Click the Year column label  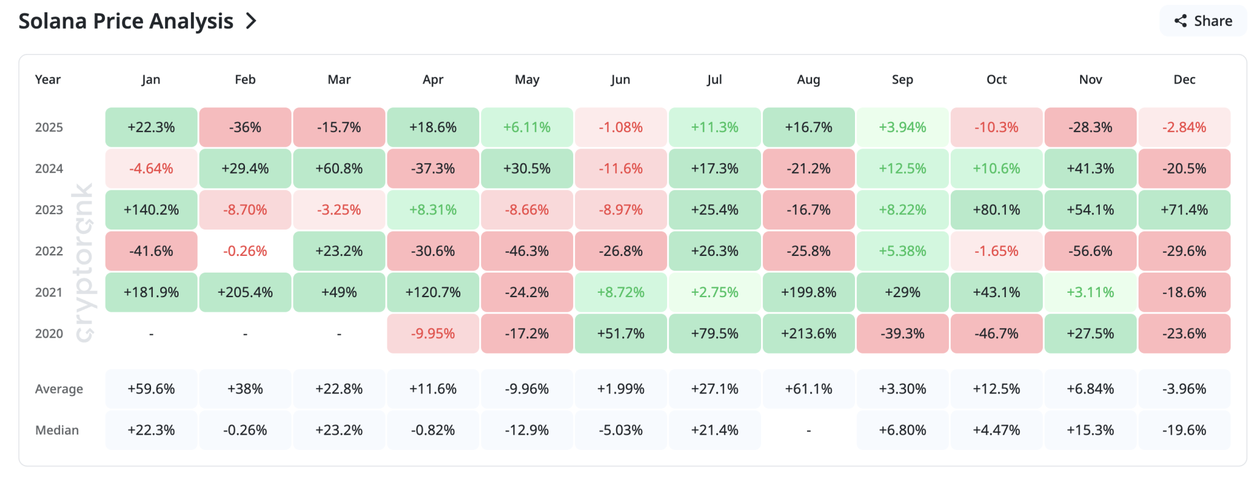tap(48, 79)
